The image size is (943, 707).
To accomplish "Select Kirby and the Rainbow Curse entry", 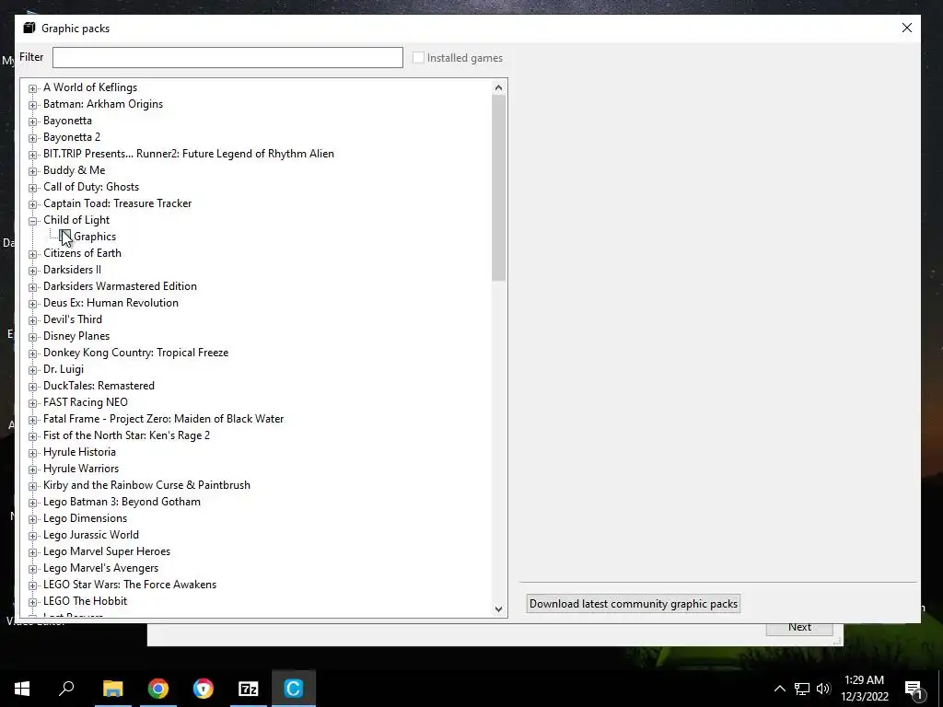I will pos(146,484).
